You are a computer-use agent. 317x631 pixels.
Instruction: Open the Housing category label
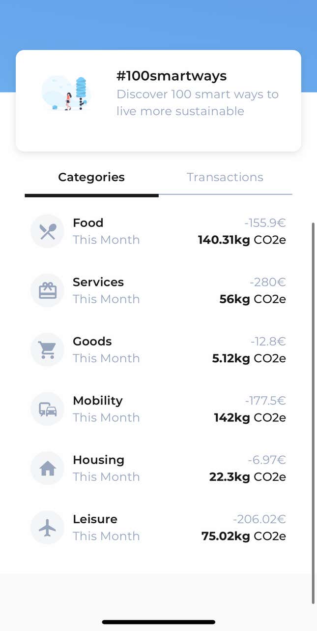98,460
